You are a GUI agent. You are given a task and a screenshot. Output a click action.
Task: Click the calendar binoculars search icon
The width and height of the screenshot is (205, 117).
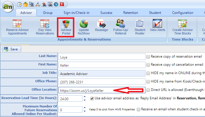click(x=50, y=4)
